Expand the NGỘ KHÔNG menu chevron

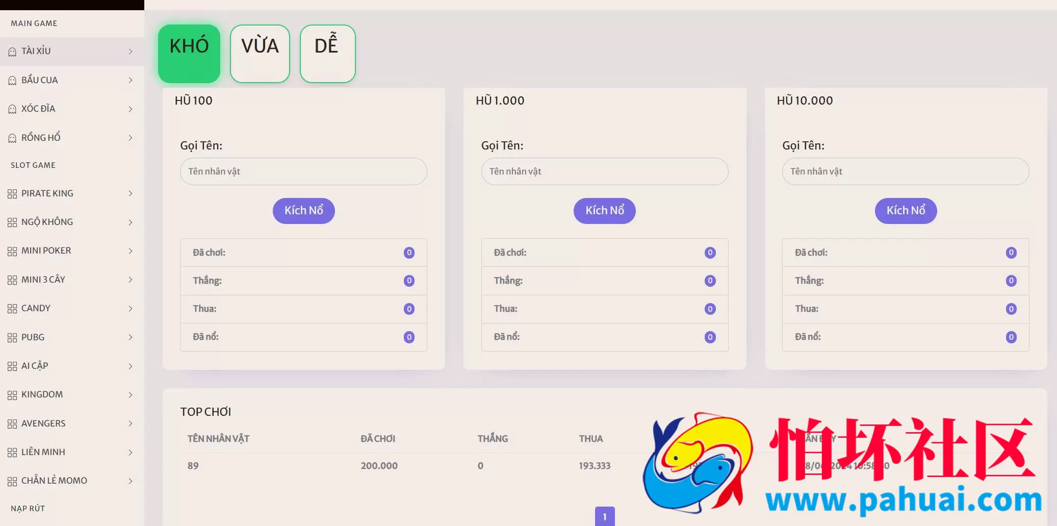(131, 222)
